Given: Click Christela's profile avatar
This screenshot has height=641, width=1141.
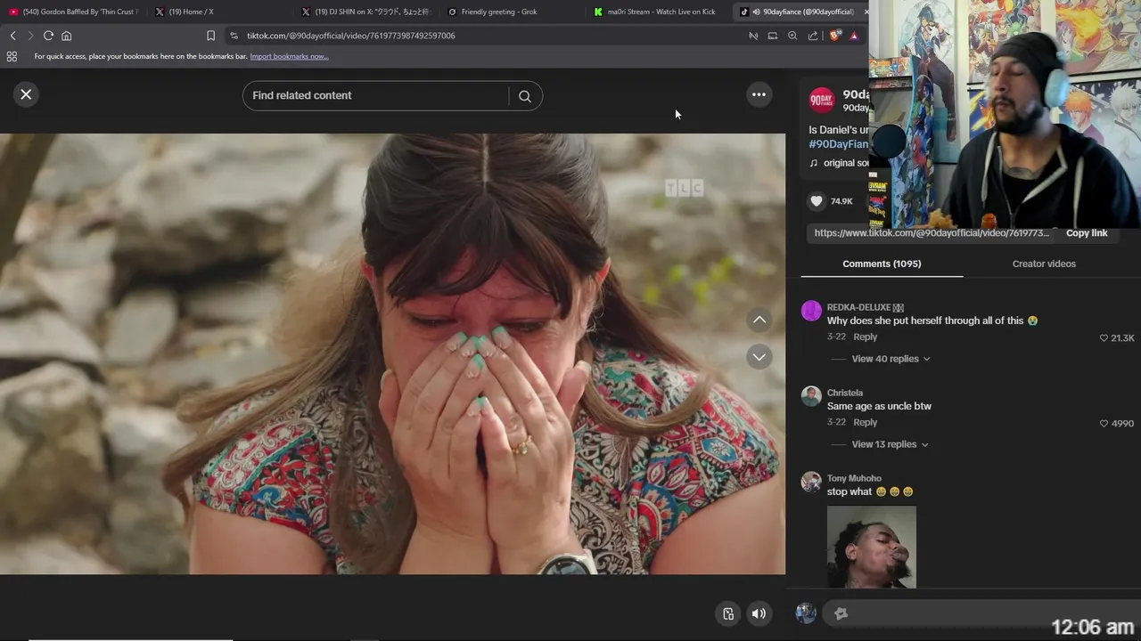Looking at the screenshot, I should pos(811,396).
